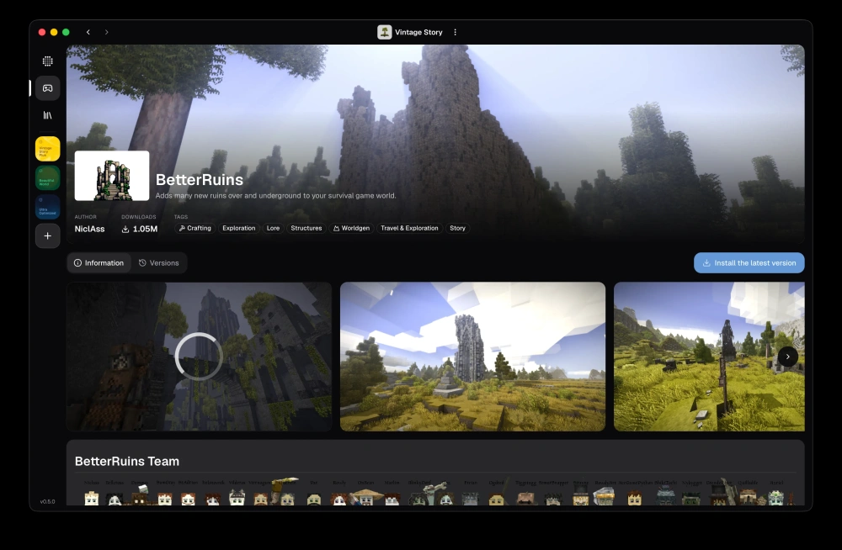The height and width of the screenshot is (550, 842).
Task: Click the mod description about new ruins
Action: pos(276,196)
